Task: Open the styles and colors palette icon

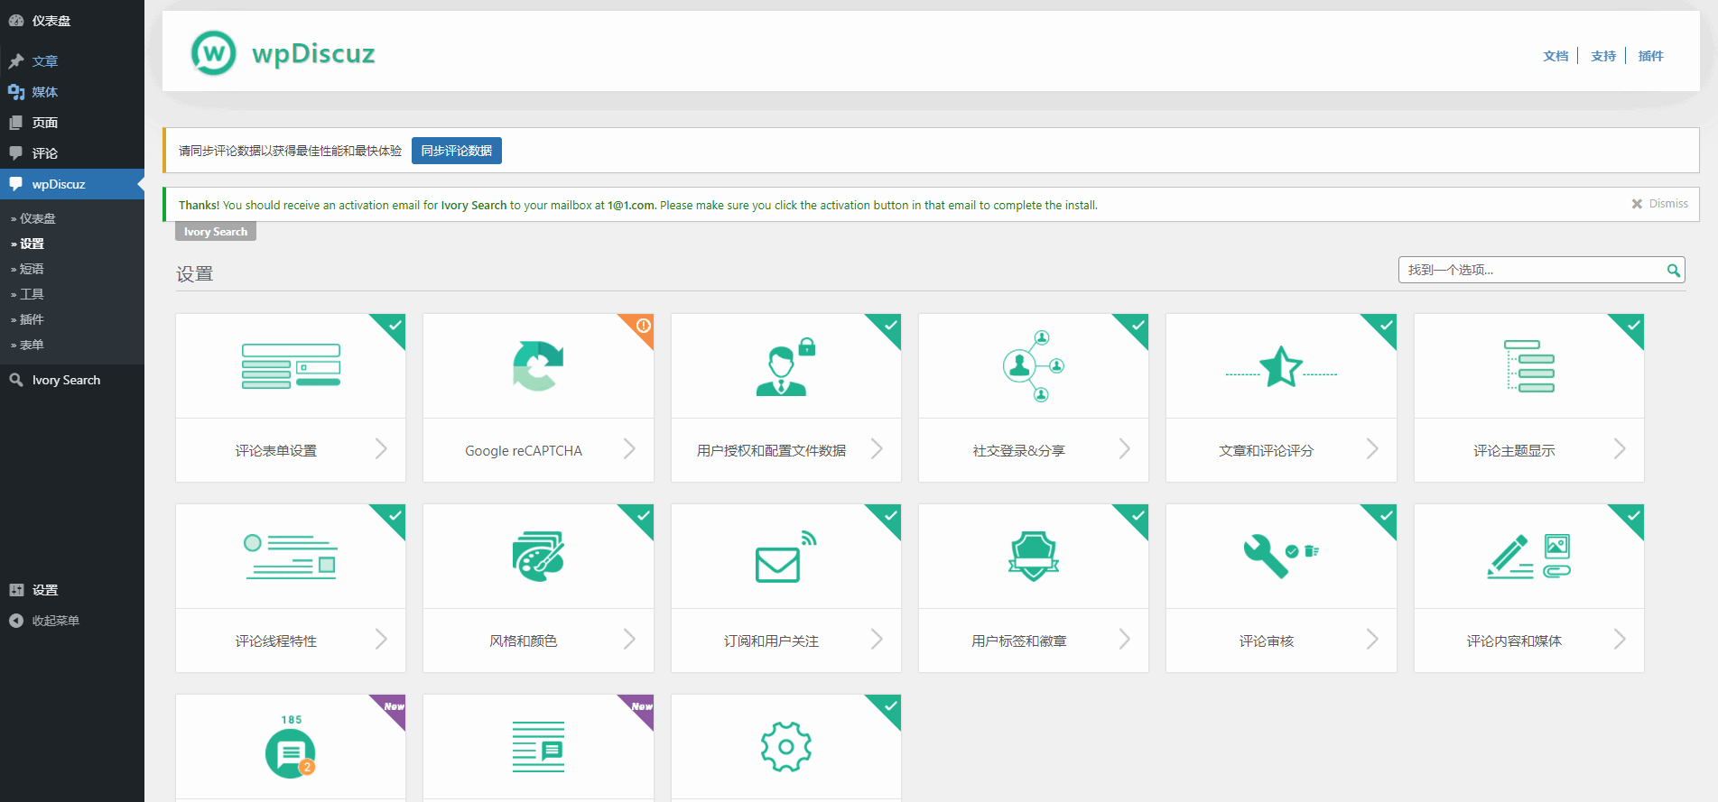Action: [x=538, y=556]
